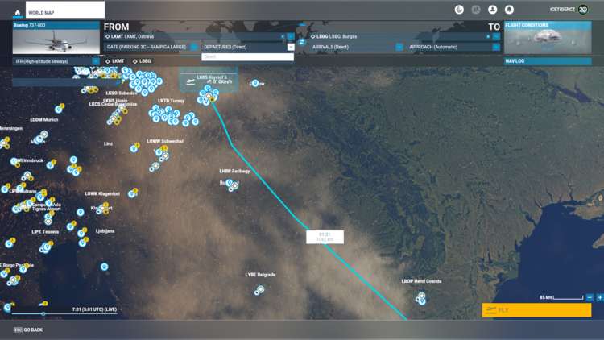Open the Arrivals (Direct) dropdown

point(399,48)
